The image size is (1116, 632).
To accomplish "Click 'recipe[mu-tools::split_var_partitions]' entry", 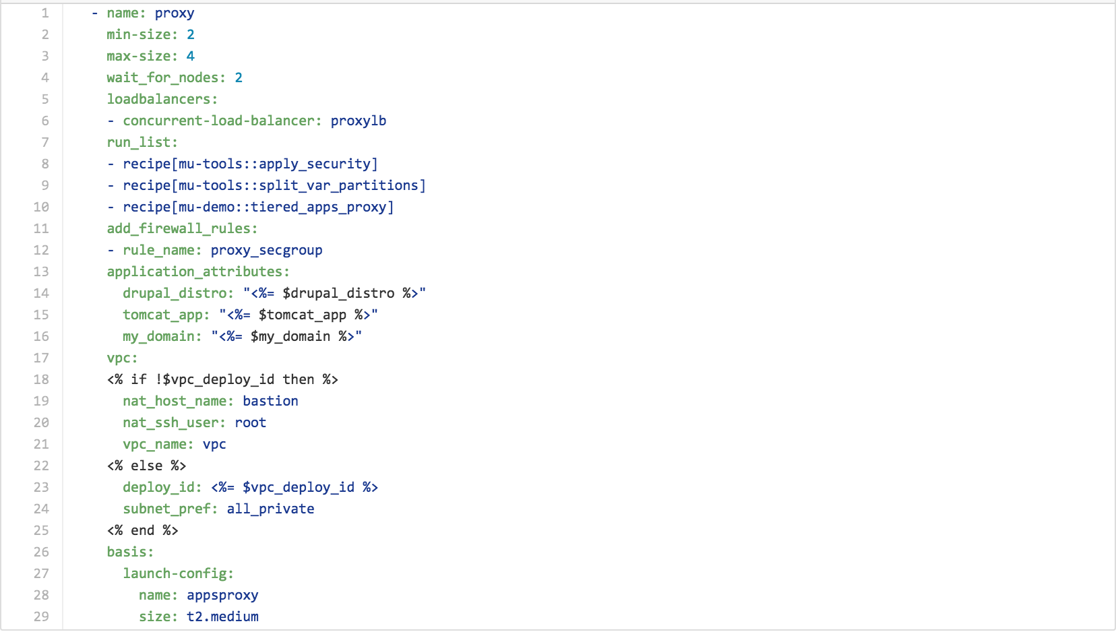I will coord(274,185).
